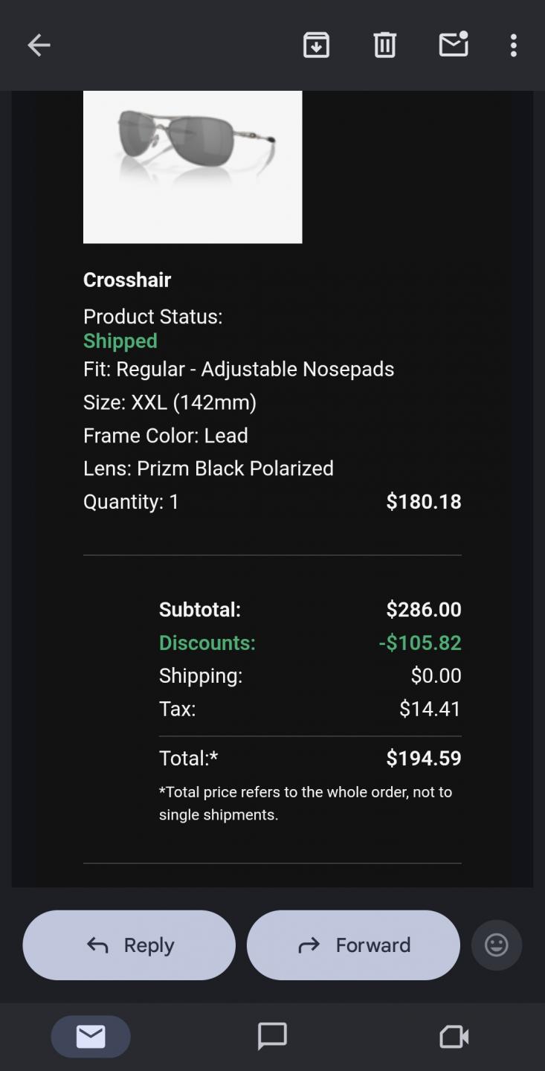Viewport: 545px width, 1071px height.
Task: Tap the Forward button
Action: click(x=353, y=945)
